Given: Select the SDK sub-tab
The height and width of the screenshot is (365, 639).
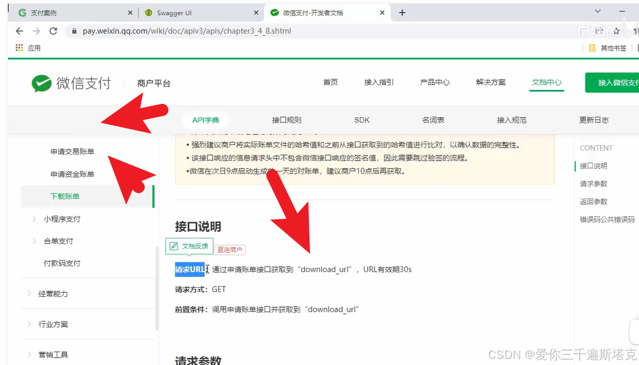Looking at the screenshot, I should [362, 120].
